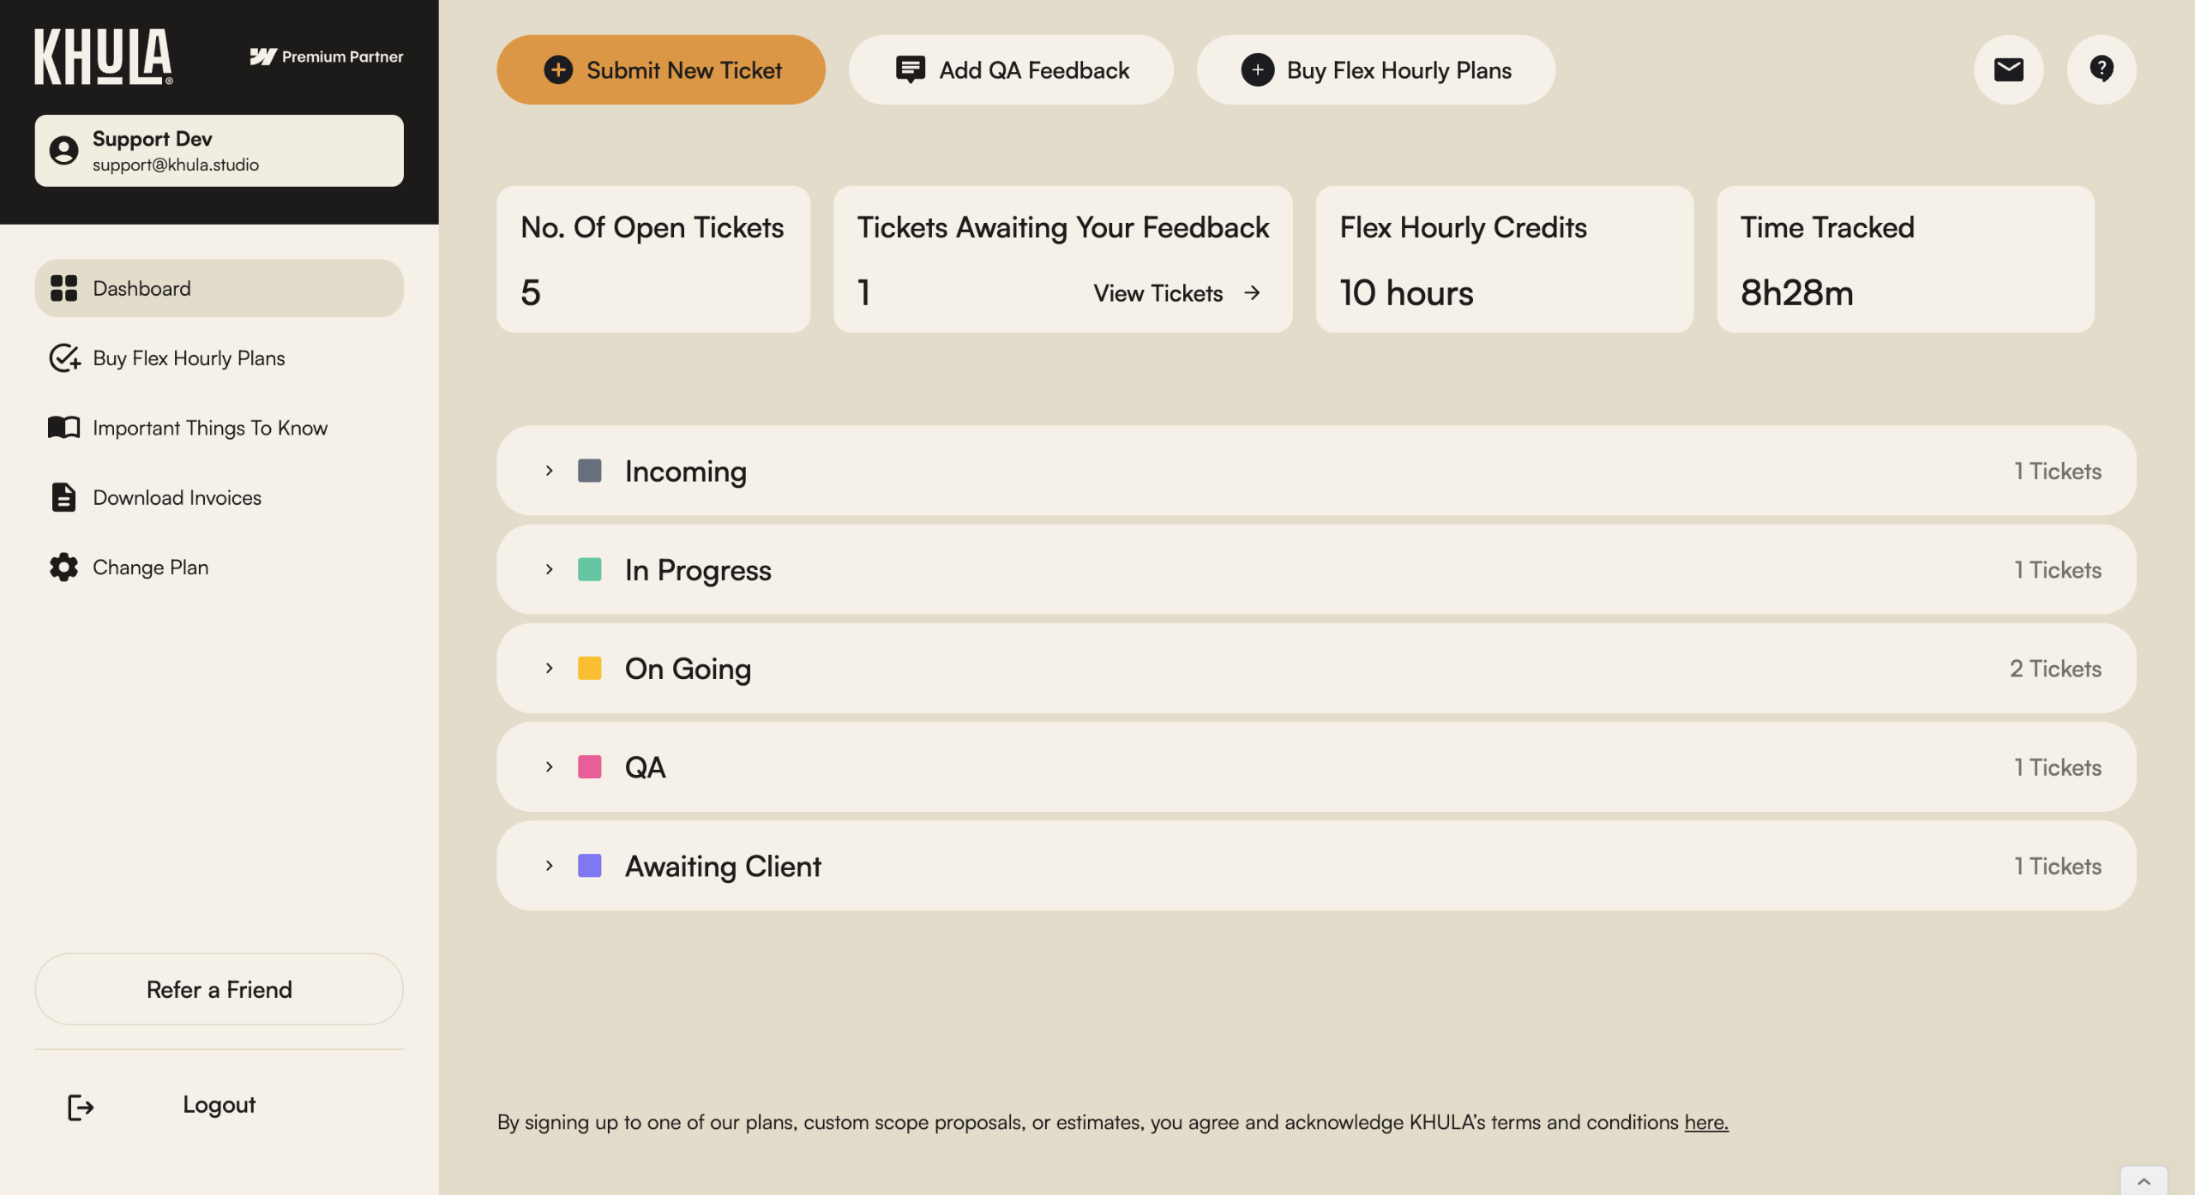Expand the On Going tickets row
The width and height of the screenshot is (2195, 1195).
tap(549, 668)
